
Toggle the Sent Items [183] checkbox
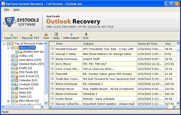[12, 60]
